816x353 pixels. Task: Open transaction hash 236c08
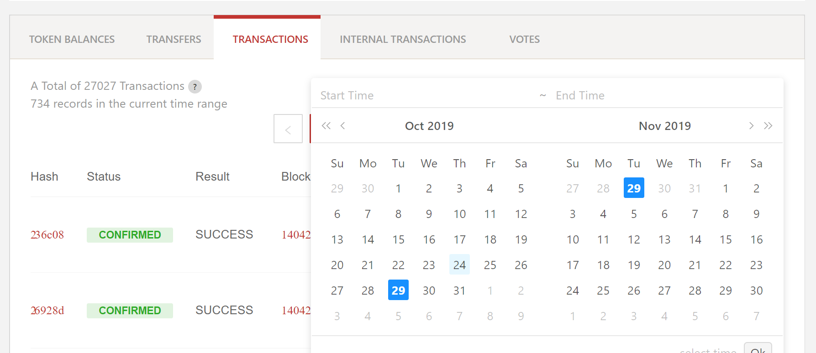(x=47, y=235)
